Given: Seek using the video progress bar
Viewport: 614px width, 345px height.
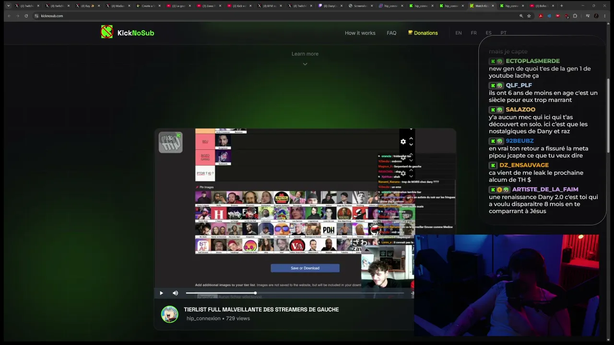Looking at the screenshot, I should [295, 293].
